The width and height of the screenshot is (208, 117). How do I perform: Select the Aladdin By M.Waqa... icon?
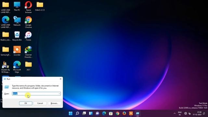[6, 67]
